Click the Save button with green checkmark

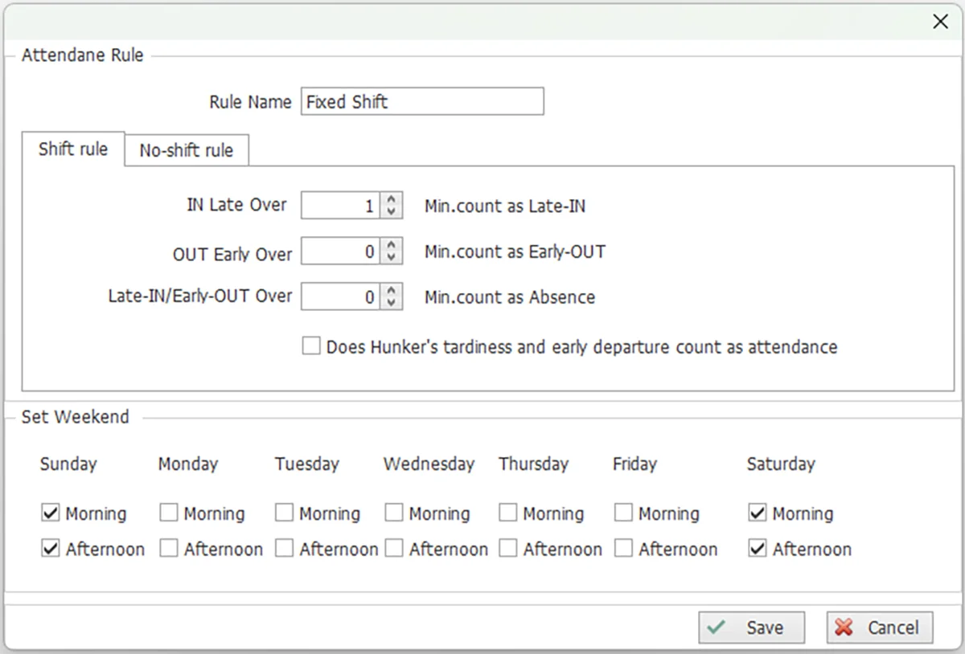click(751, 627)
